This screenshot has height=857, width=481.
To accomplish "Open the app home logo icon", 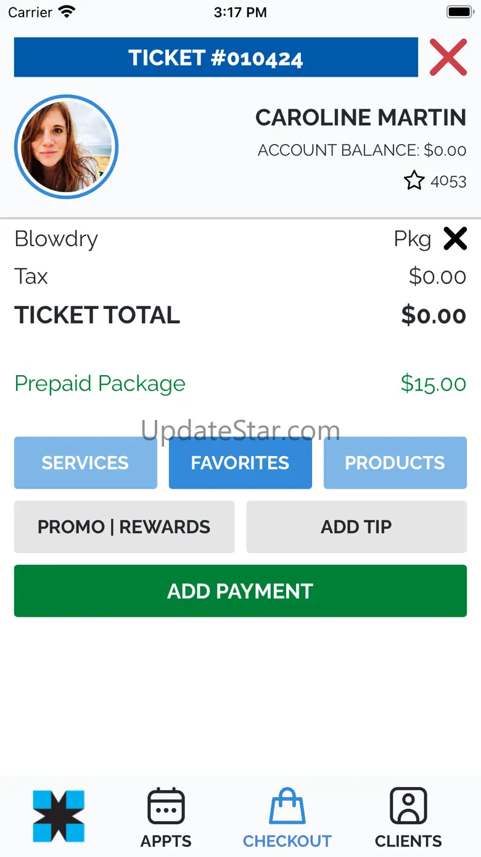I will 59,816.
